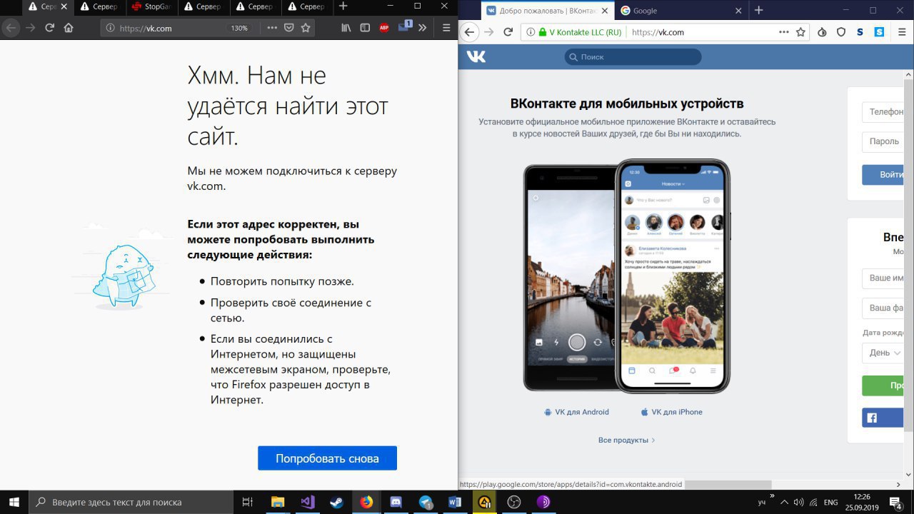
Task: Click the taskbar search box
Action: [131, 502]
